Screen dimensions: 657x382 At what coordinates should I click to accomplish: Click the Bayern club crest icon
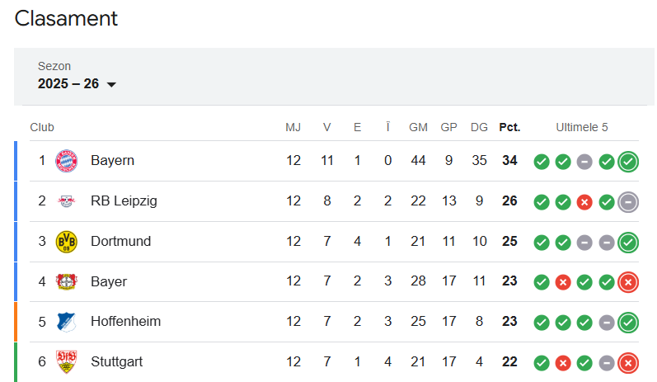[x=66, y=161]
